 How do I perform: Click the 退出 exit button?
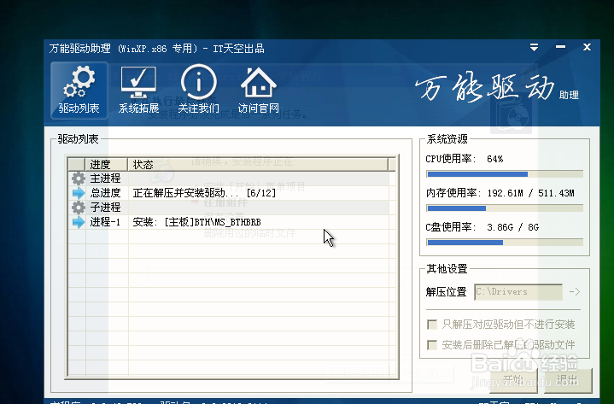click(x=568, y=380)
